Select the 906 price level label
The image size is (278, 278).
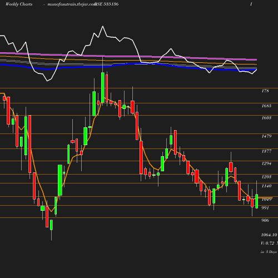[x=265, y=220]
